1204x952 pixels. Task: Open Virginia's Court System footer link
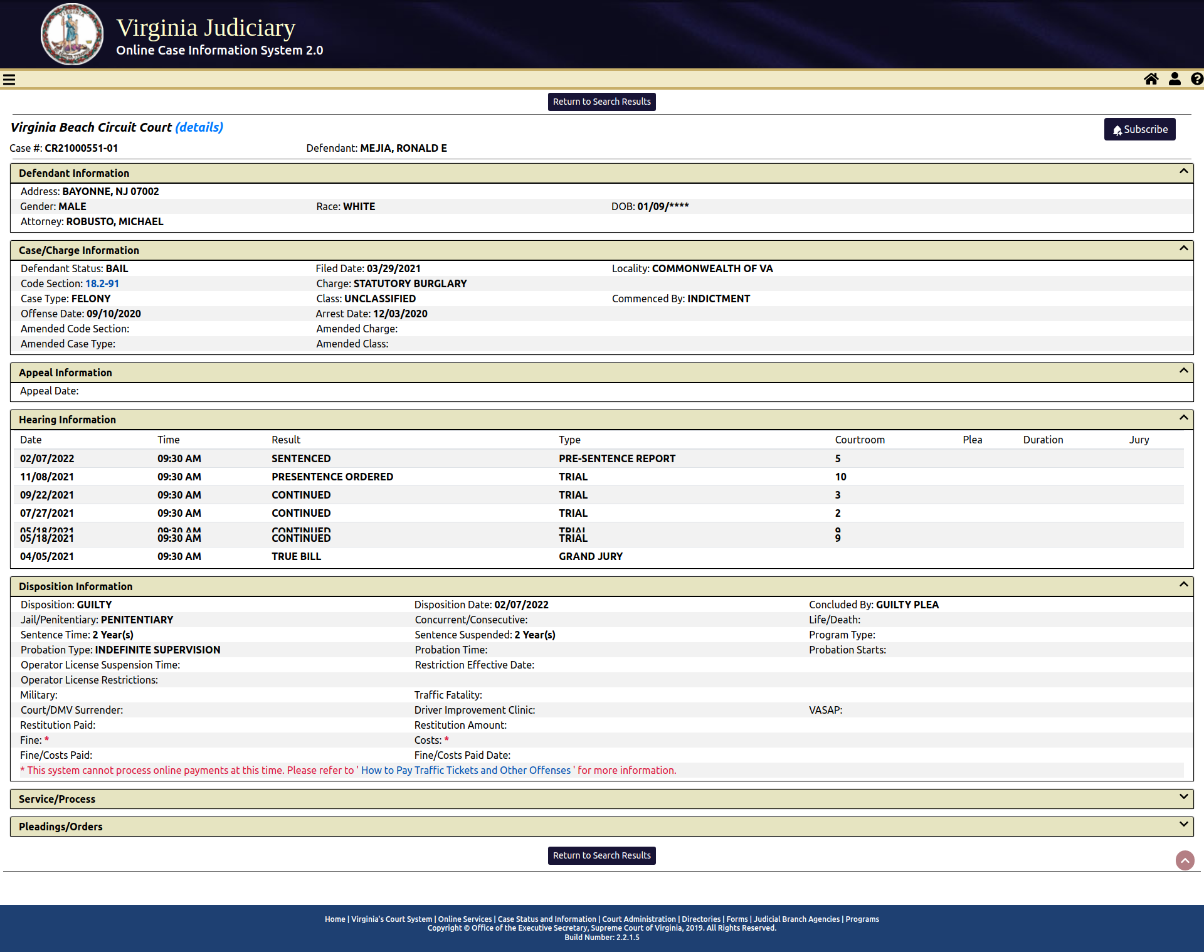391,919
